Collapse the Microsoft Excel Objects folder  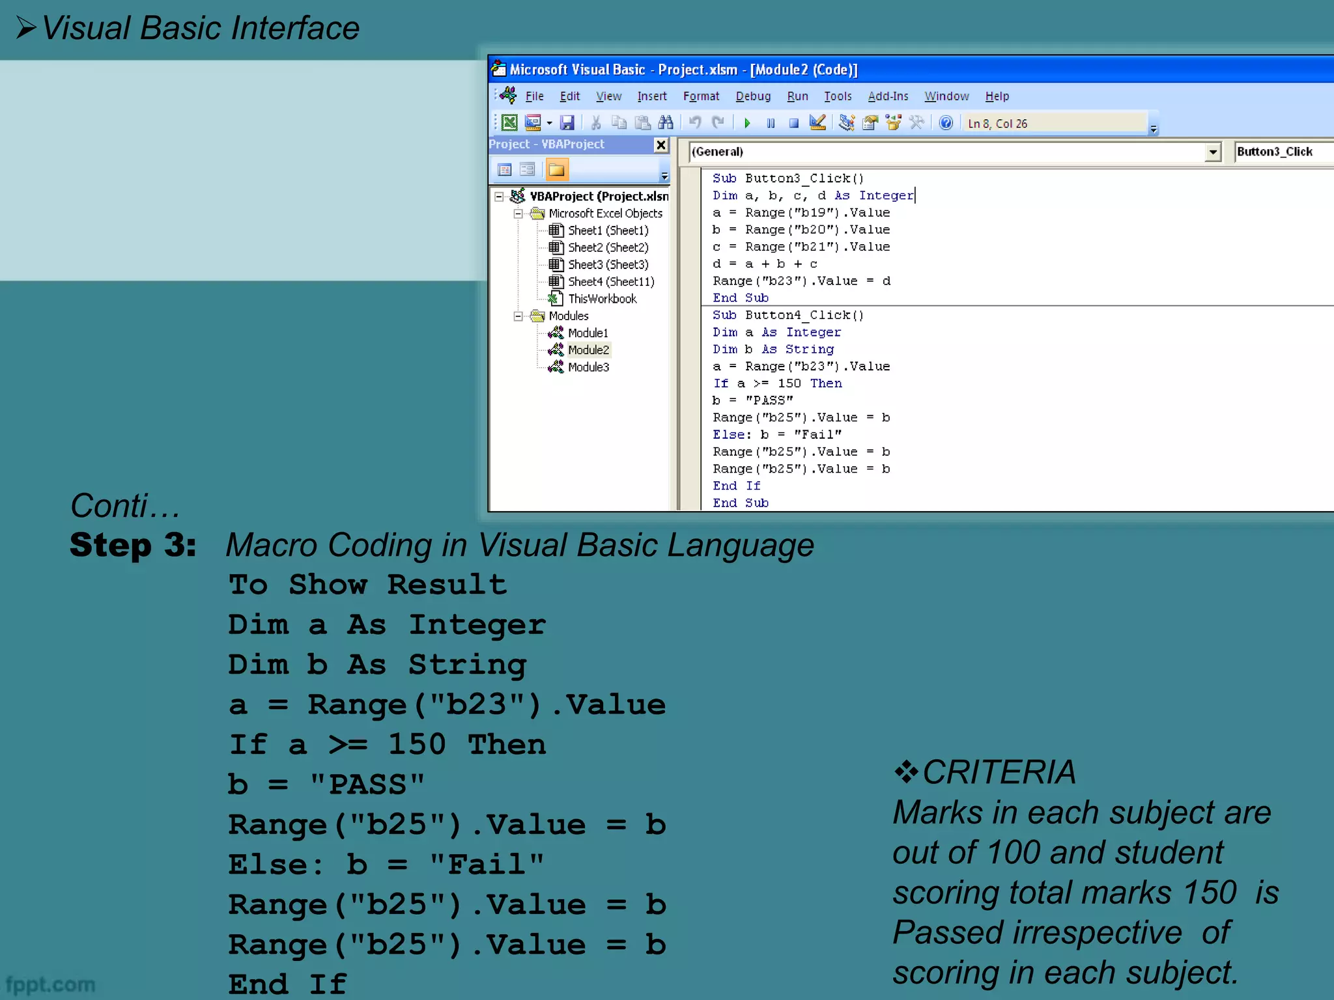pyautogui.click(x=518, y=214)
